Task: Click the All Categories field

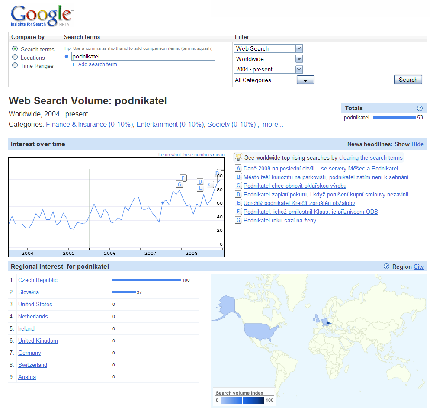Action: [x=265, y=80]
